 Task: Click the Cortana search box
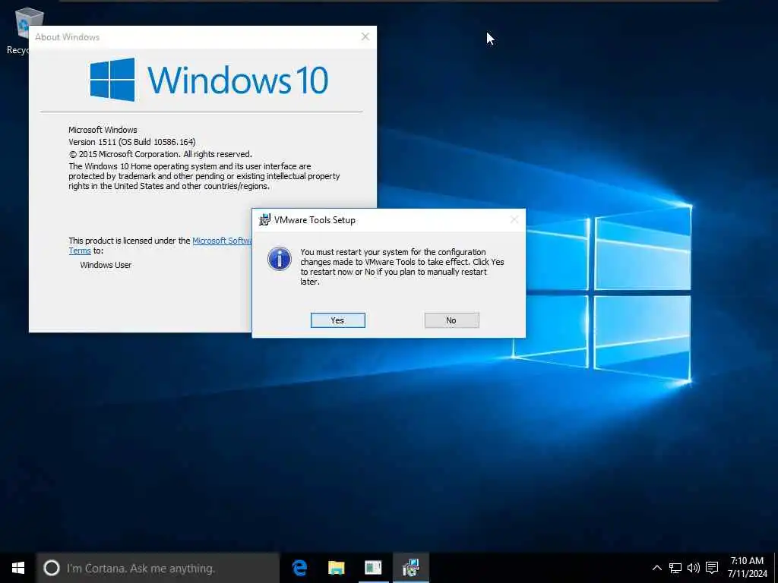[x=158, y=568]
